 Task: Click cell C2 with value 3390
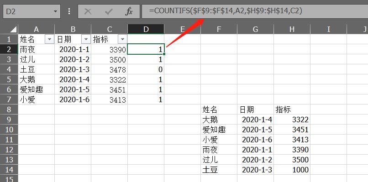click(110, 49)
